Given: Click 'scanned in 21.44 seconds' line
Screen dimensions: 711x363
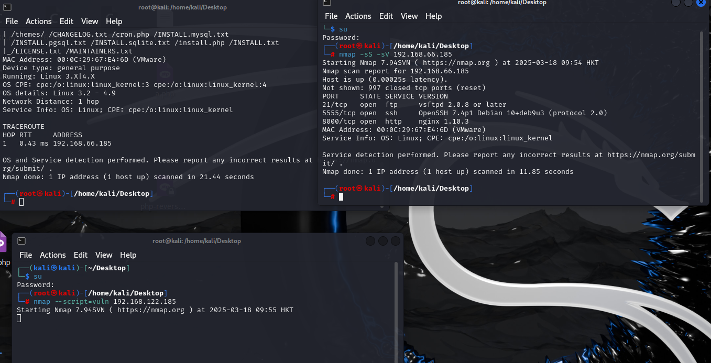Looking at the screenshot, I should (128, 177).
